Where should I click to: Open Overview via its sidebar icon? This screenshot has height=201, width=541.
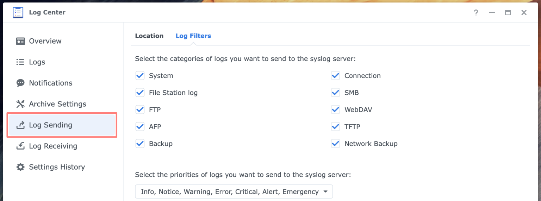click(20, 41)
